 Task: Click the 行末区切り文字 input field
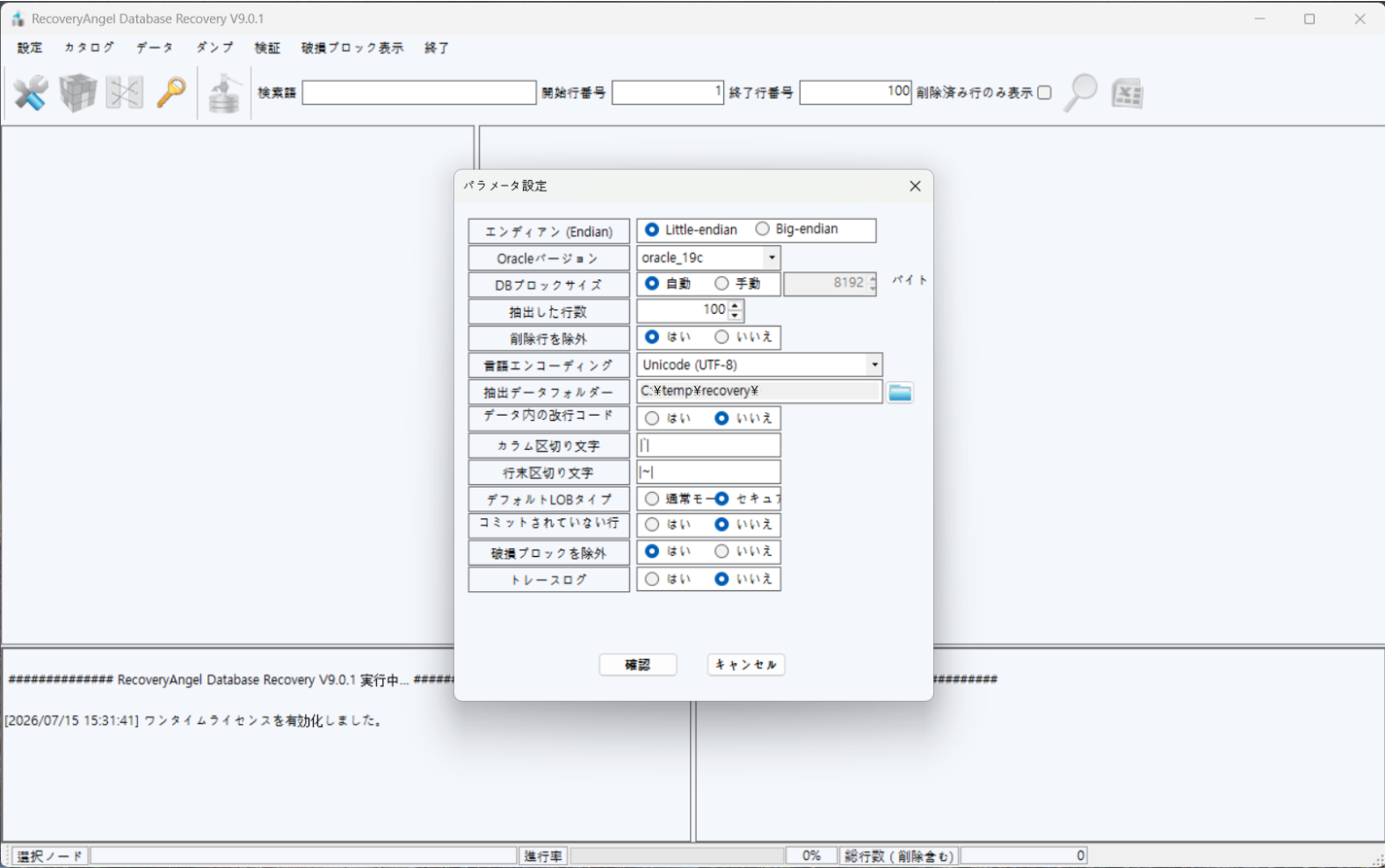click(709, 472)
